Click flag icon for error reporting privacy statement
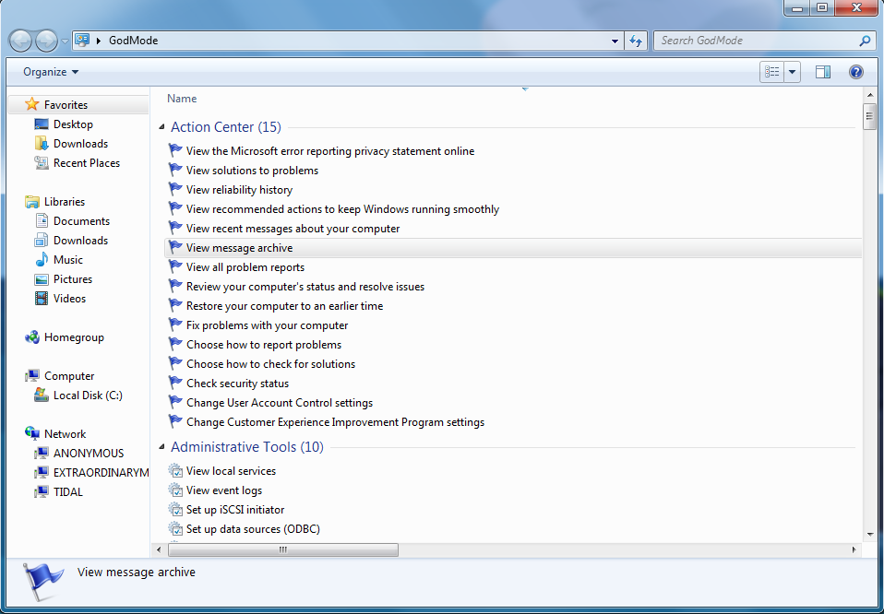Viewport: 884px width, 614px height. (175, 150)
